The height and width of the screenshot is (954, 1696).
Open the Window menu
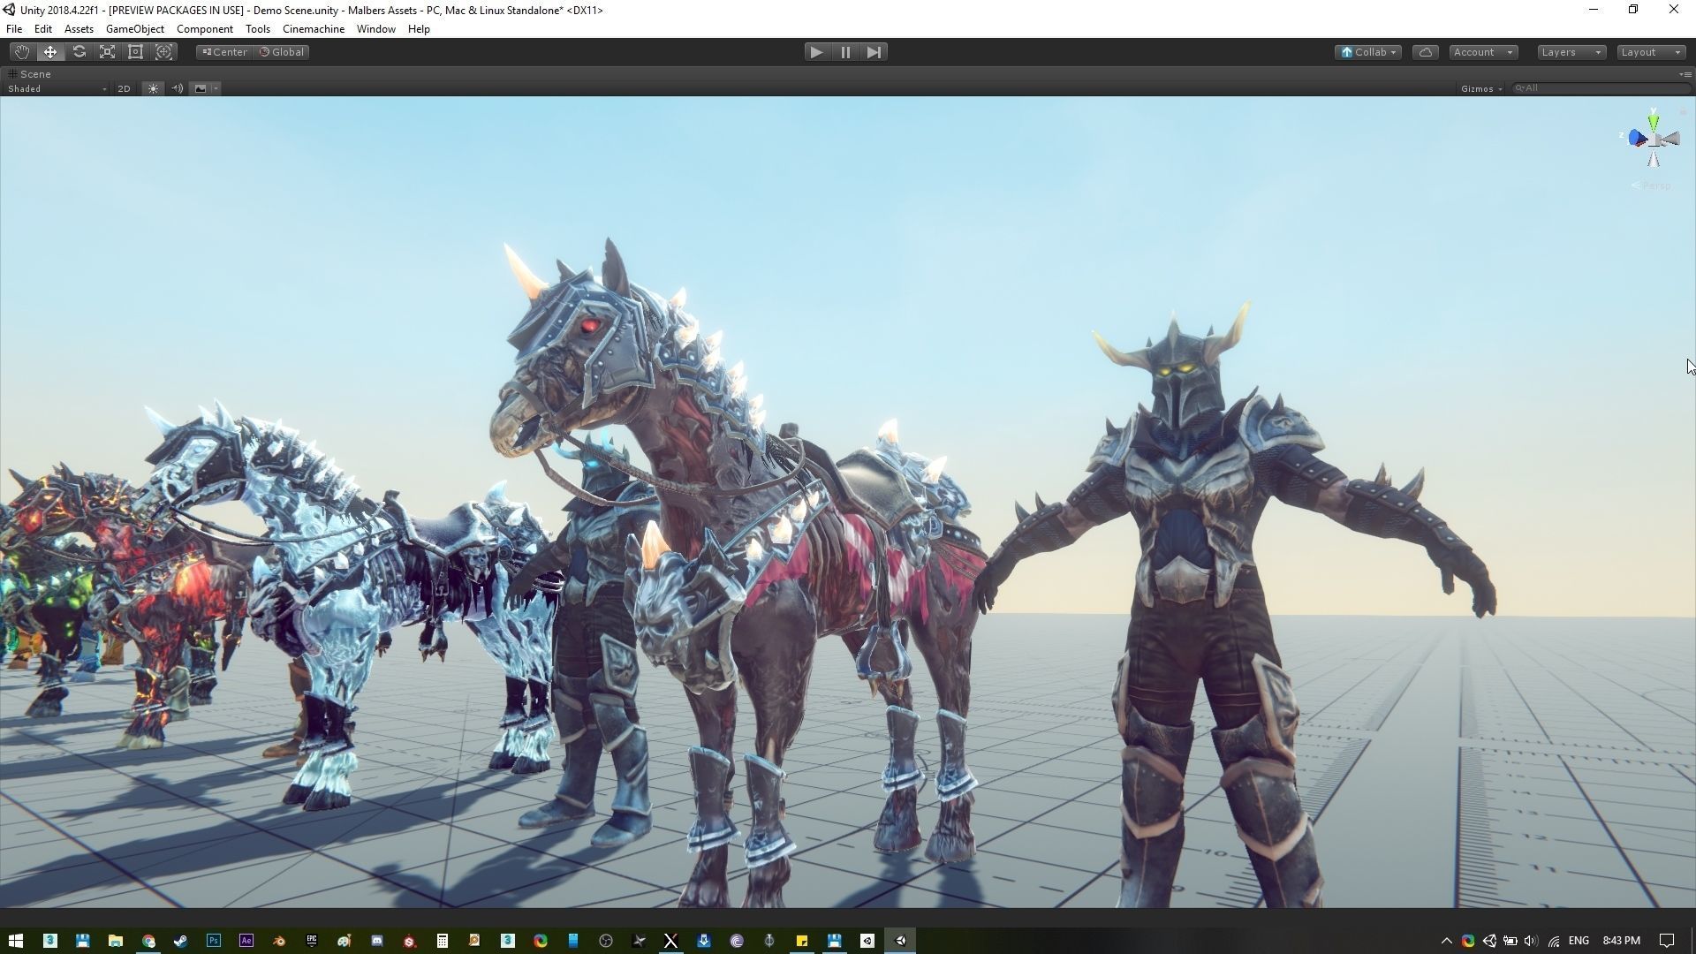[x=375, y=29]
